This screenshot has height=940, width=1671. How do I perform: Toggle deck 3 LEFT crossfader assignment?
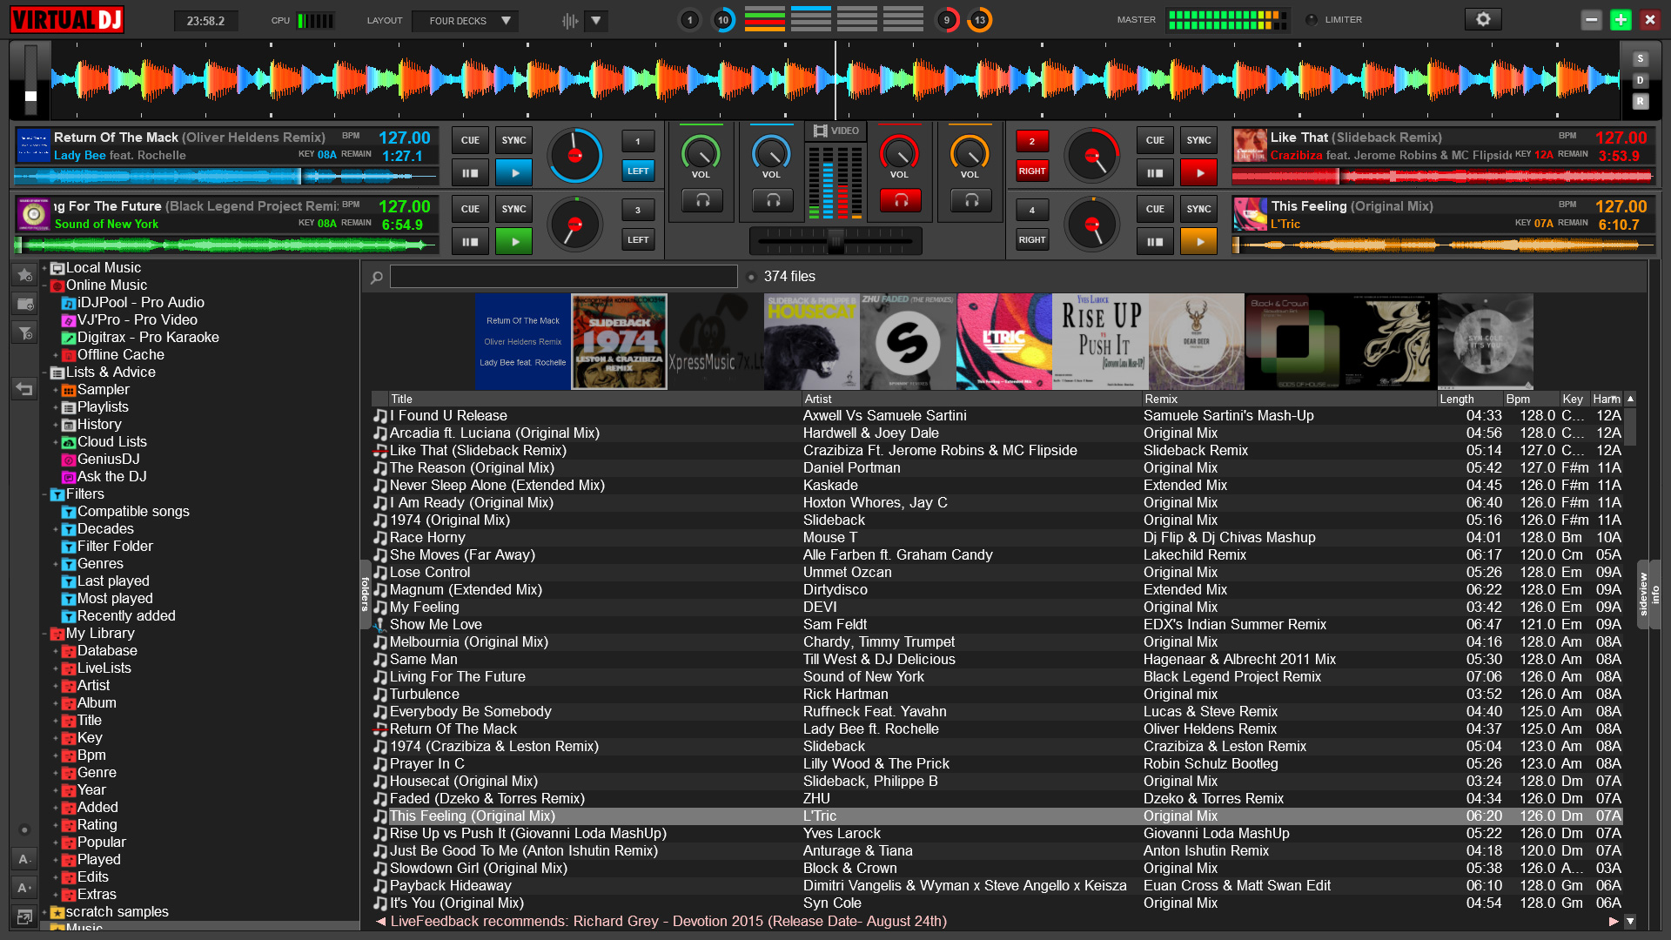coord(638,239)
